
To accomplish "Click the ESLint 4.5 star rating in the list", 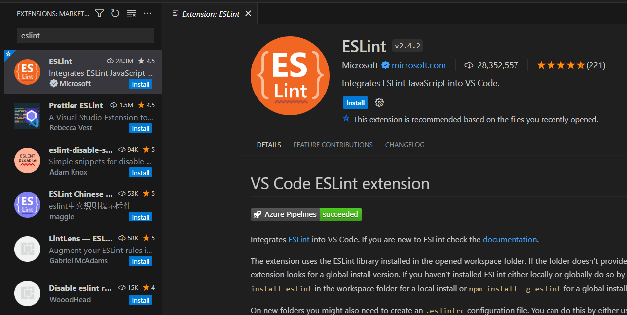I will coord(146,61).
